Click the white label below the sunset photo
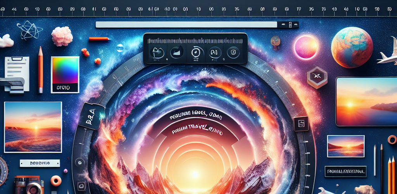 [40, 163]
